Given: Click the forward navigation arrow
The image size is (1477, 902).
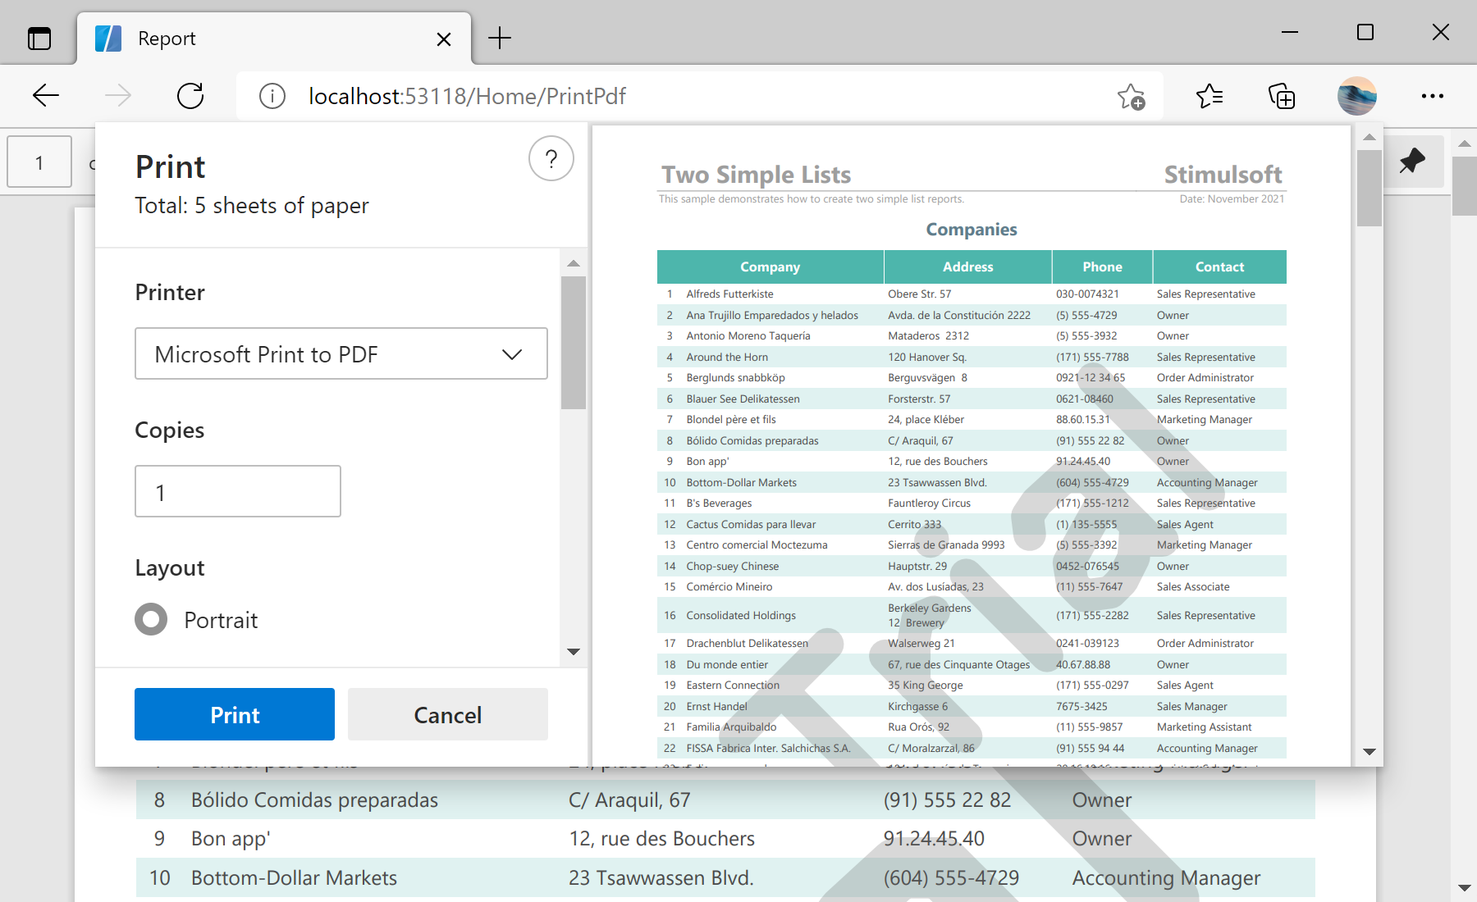Looking at the screenshot, I should click(x=118, y=96).
